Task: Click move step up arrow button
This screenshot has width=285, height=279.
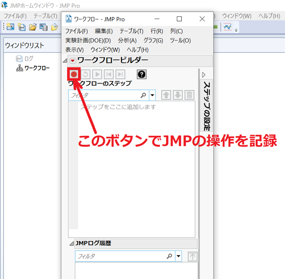Action: pos(166,95)
